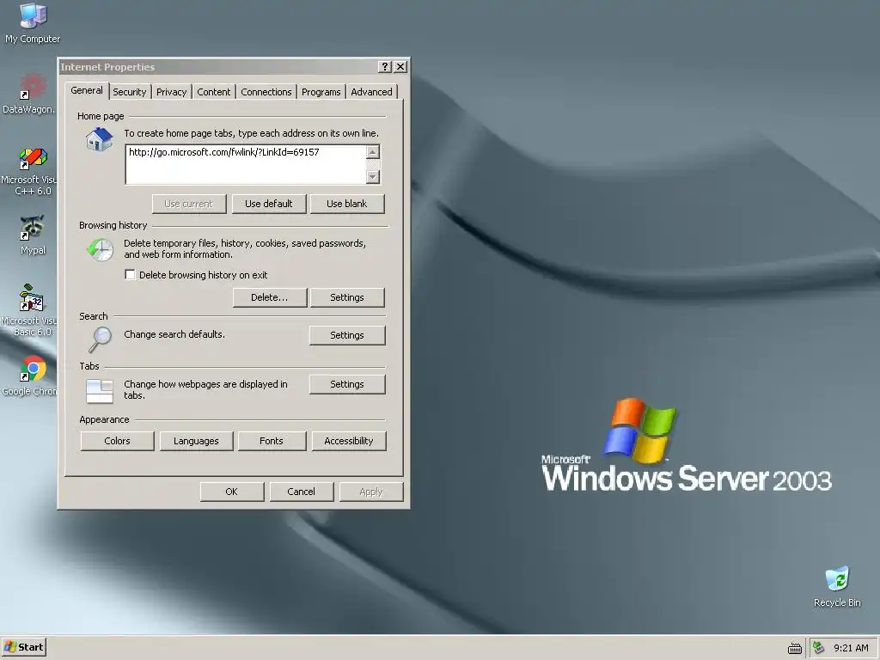Switch to the Advanced tab
Viewport: 880px width, 660px height.
pyautogui.click(x=371, y=92)
